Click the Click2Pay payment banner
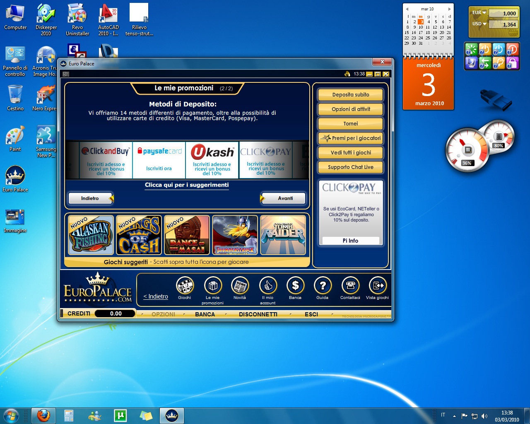Viewport: 530px width, 424px height. point(265,160)
